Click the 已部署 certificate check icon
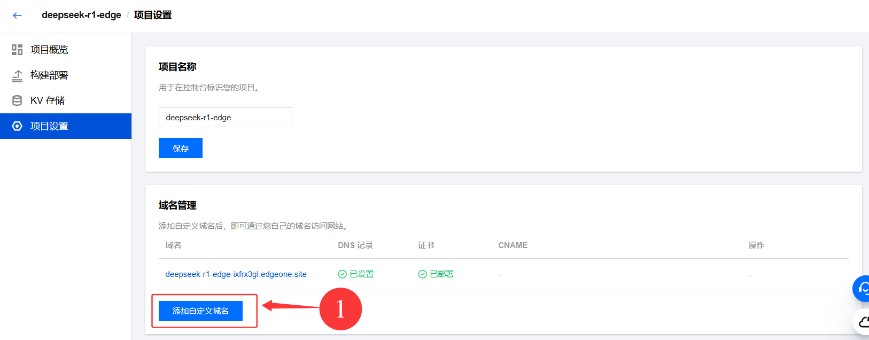The height and width of the screenshot is (340, 869). click(x=423, y=274)
